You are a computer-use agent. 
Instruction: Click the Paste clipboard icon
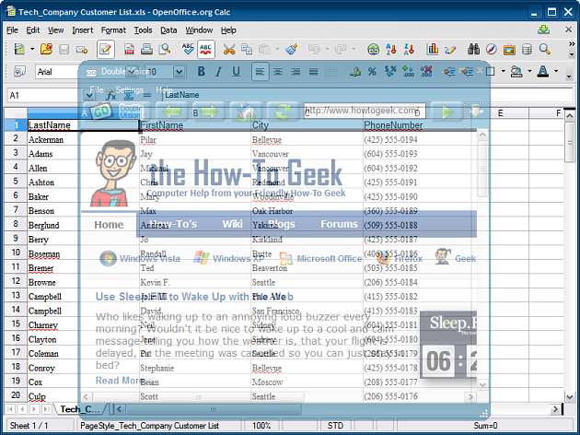pyautogui.click(x=264, y=49)
